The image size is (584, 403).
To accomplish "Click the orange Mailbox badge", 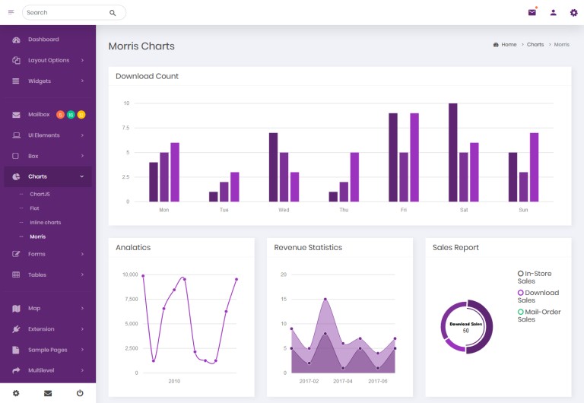I will 60,115.
